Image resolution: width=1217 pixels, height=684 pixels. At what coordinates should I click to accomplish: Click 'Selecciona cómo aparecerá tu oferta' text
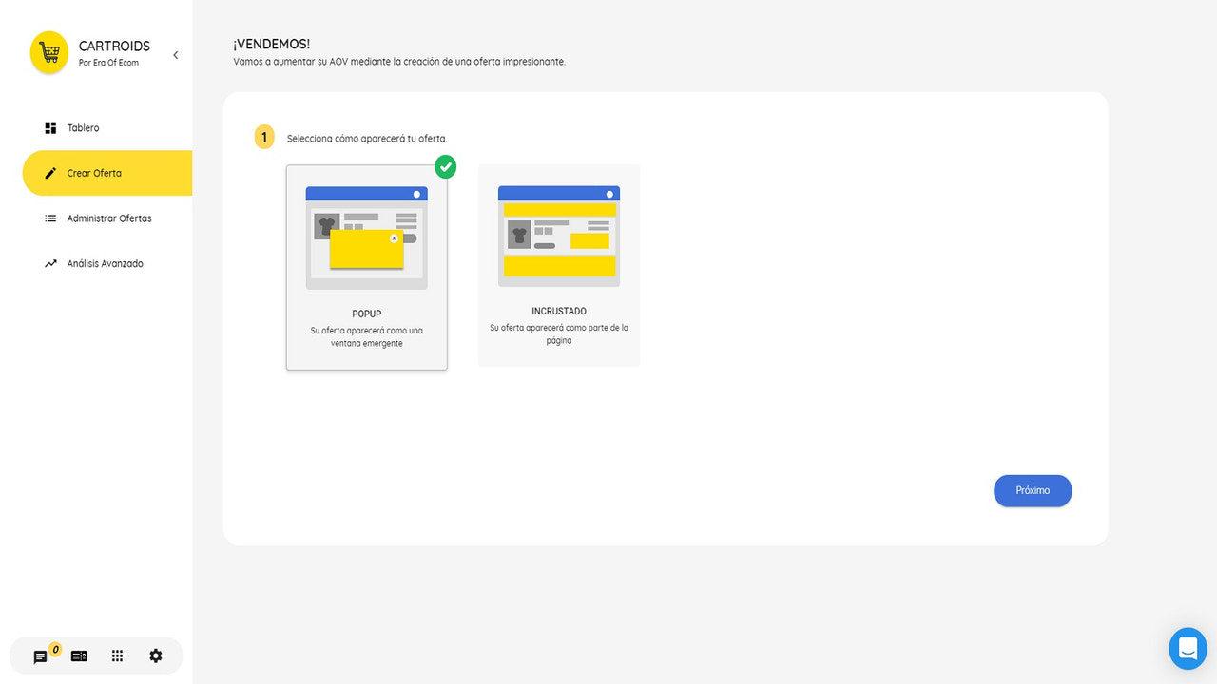[367, 139]
